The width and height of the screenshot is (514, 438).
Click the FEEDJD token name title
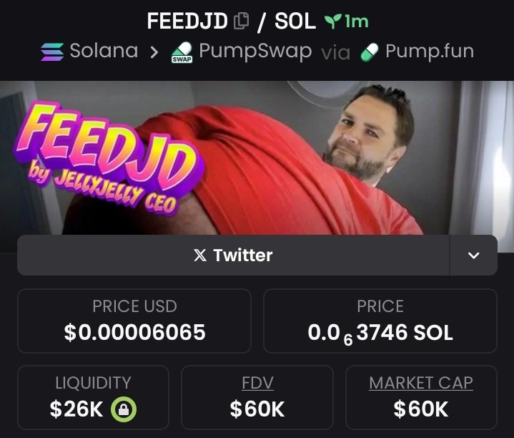[187, 21]
